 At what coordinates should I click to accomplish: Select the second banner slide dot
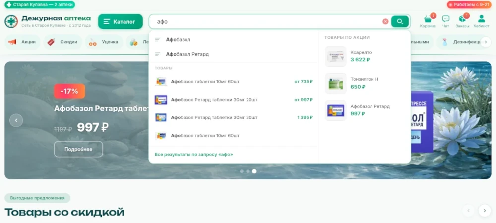[x=248, y=171]
